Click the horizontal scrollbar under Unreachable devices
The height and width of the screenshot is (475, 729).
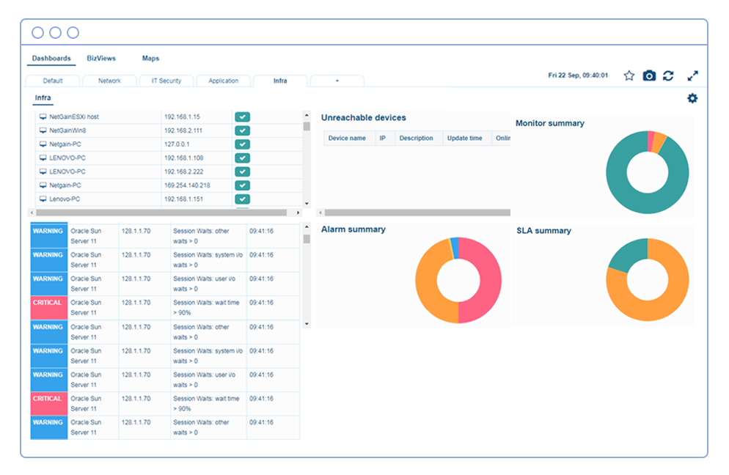pos(414,213)
